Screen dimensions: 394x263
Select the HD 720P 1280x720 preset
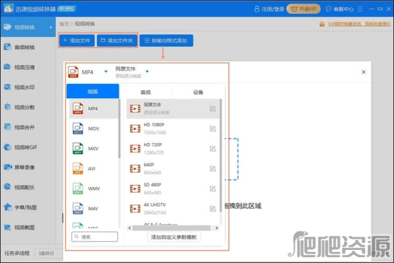[x=173, y=149]
